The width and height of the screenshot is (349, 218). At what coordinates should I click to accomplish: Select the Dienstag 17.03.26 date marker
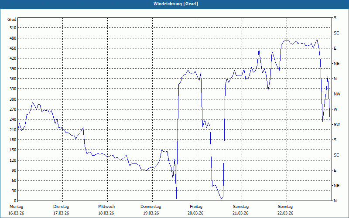[x=61, y=210]
